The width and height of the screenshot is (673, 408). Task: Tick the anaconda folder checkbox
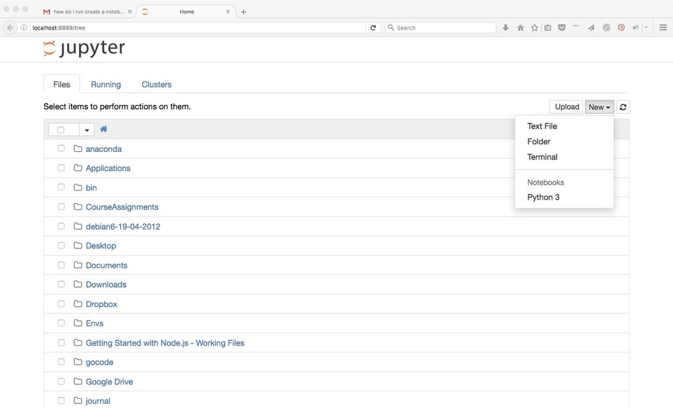pyautogui.click(x=61, y=148)
